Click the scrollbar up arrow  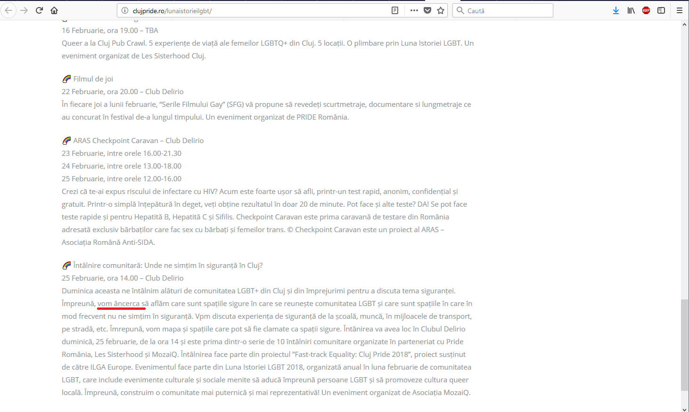click(684, 24)
